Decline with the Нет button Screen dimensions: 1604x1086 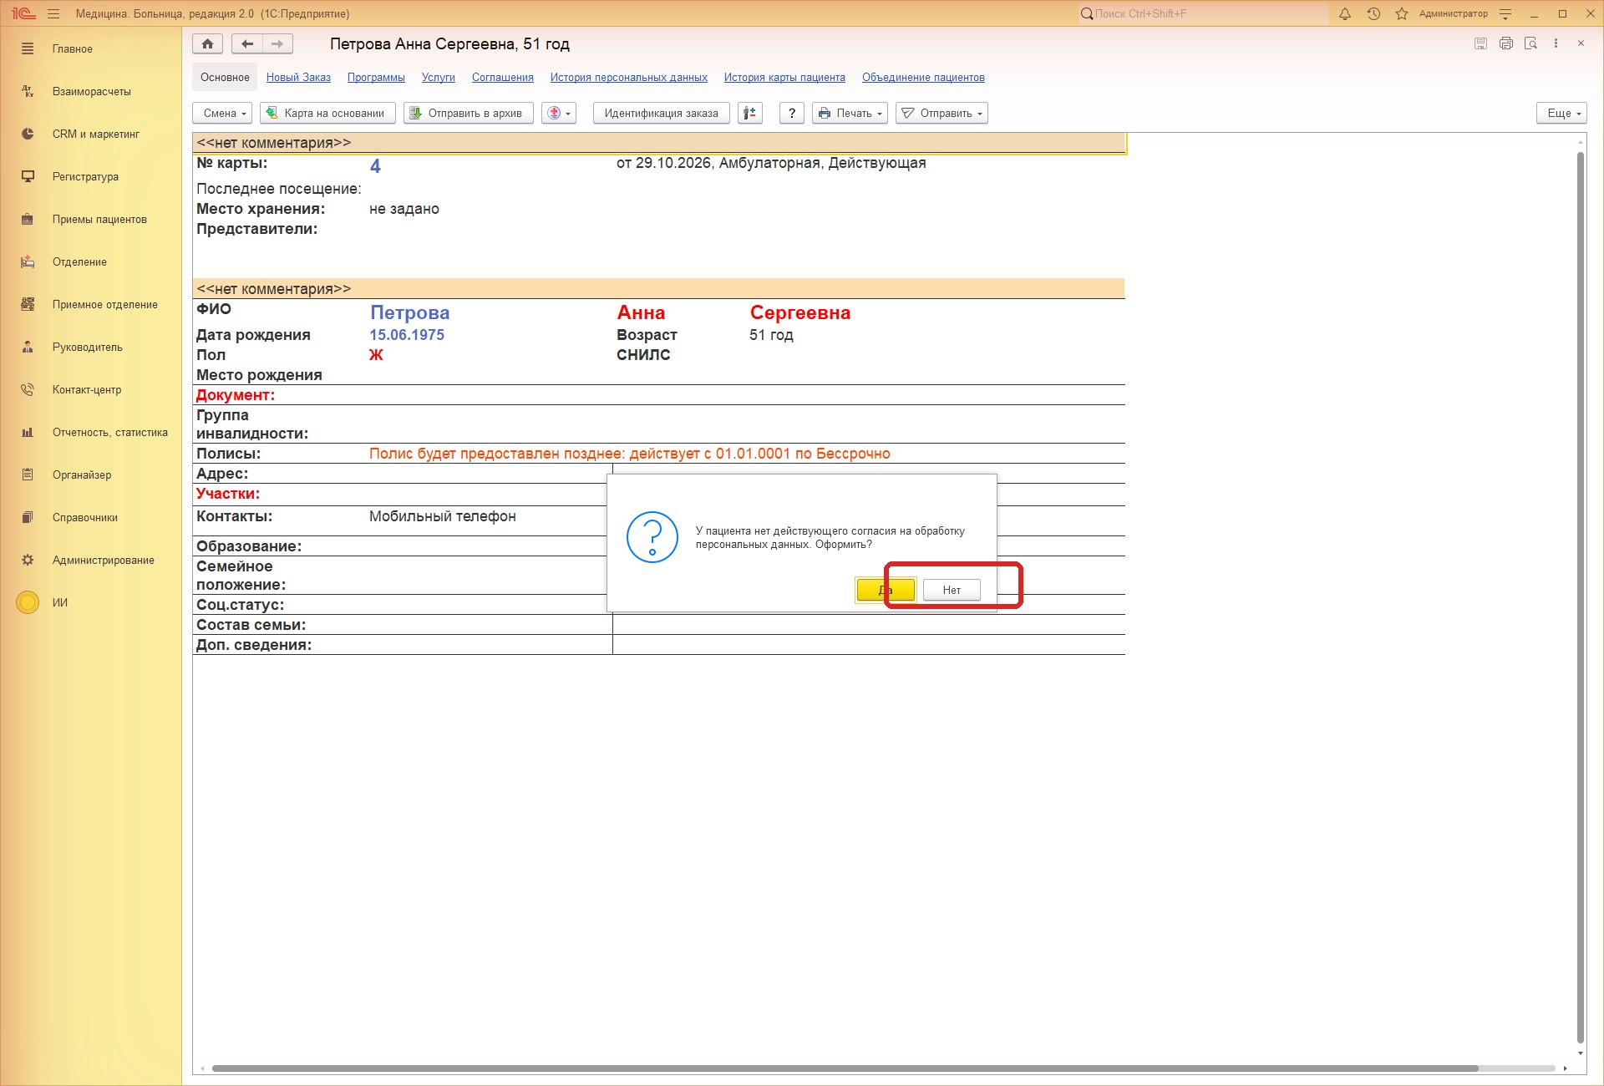point(952,590)
